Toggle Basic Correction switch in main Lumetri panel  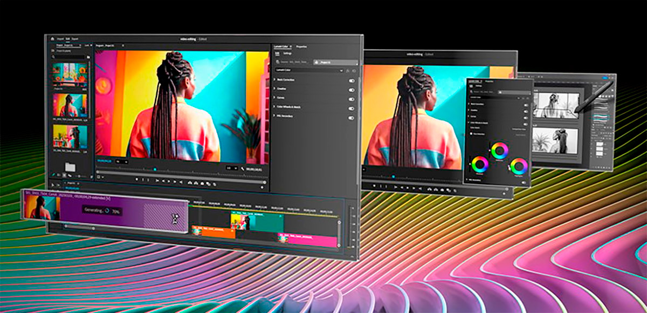tap(352, 81)
